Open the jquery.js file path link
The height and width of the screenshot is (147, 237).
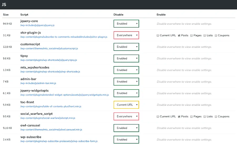37,25
